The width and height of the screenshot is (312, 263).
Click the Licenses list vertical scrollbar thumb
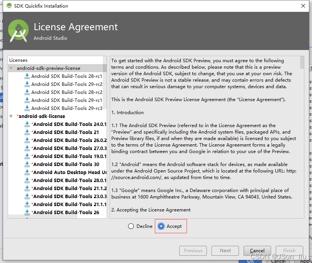(105, 82)
